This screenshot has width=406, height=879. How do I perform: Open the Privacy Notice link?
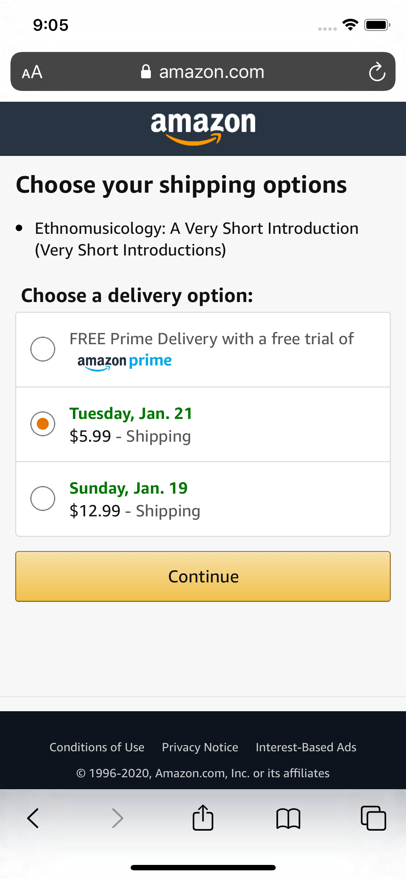pos(200,747)
